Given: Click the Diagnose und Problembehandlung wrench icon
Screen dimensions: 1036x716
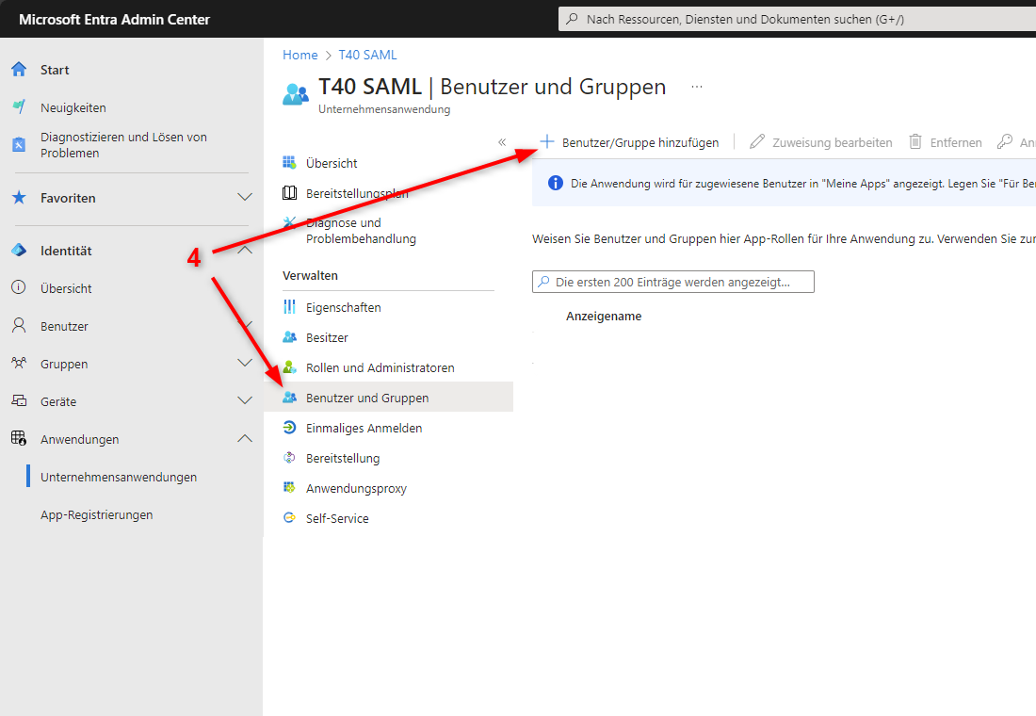Looking at the screenshot, I should click(289, 222).
